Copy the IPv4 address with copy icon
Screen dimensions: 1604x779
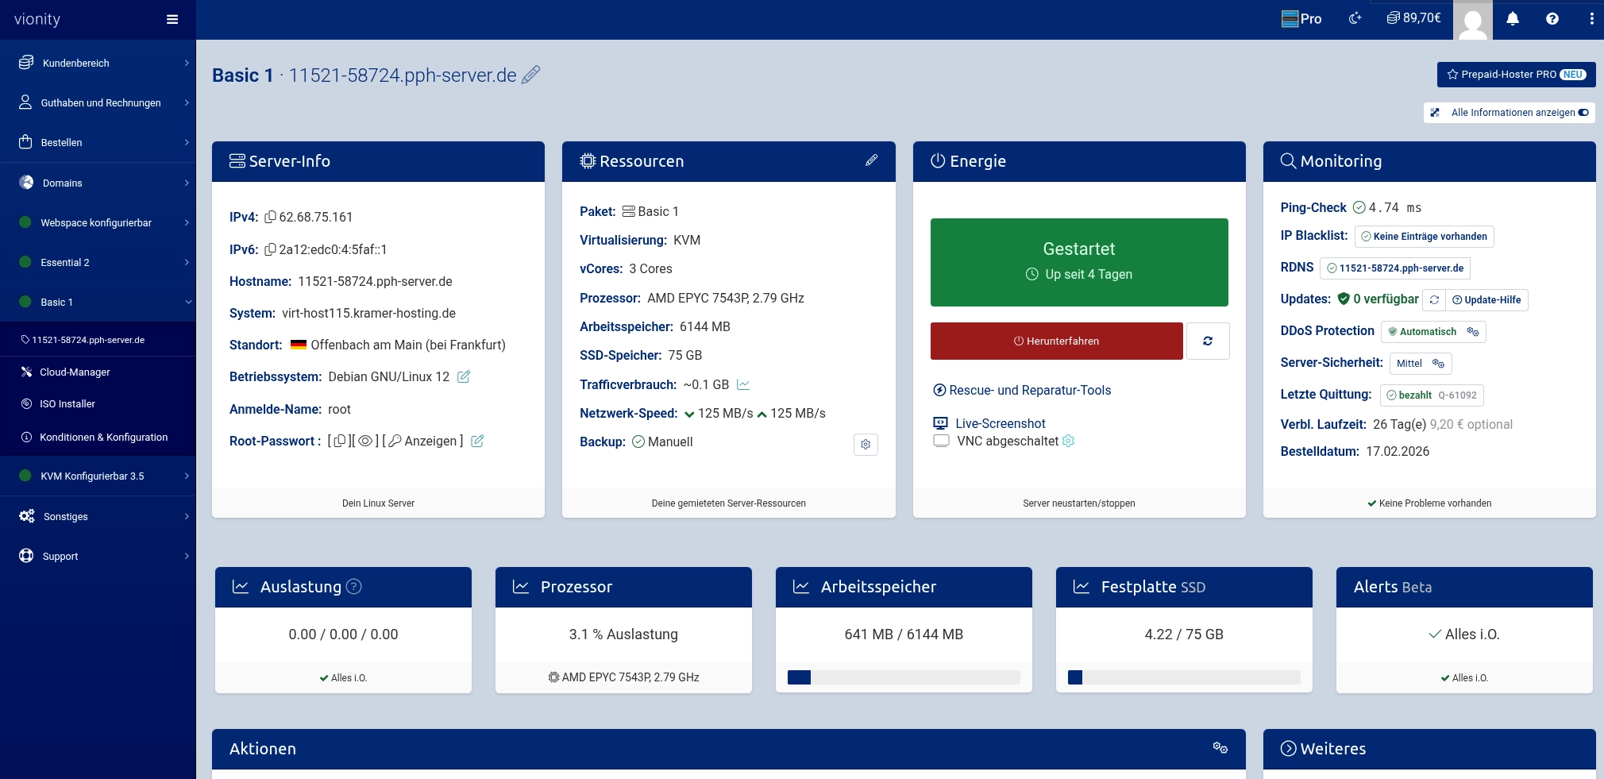point(270,217)
